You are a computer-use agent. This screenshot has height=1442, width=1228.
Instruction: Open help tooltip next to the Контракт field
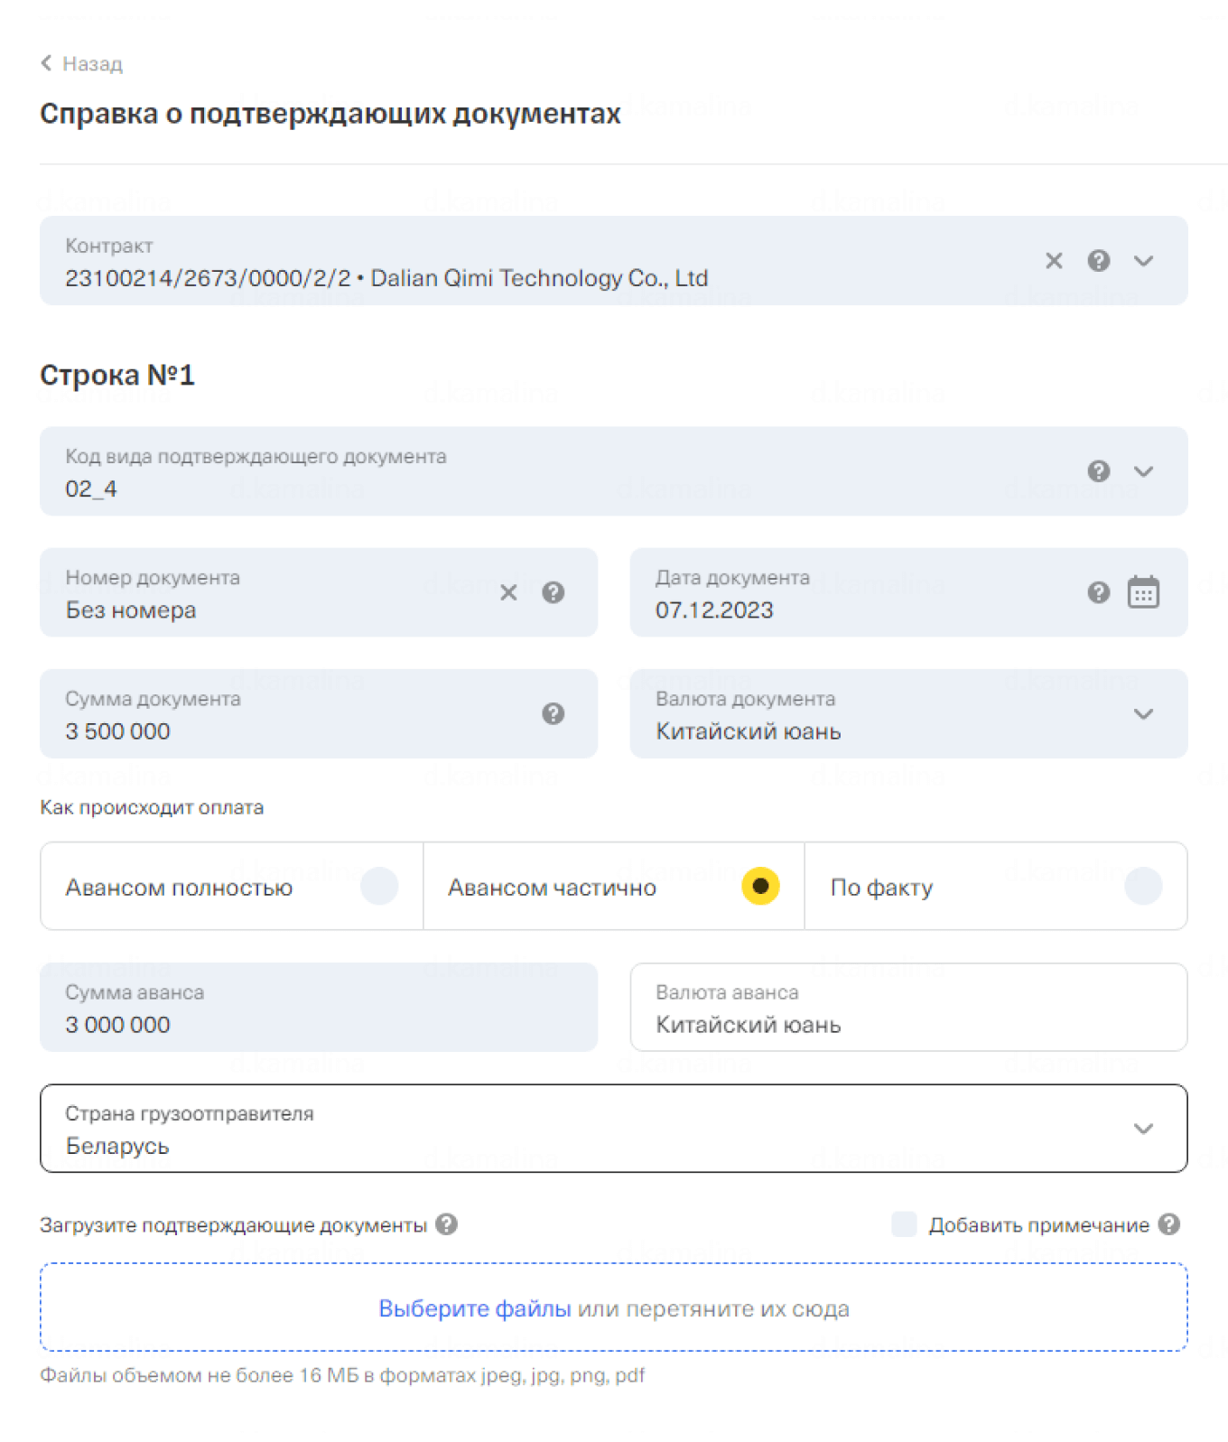coord(1099,261)
